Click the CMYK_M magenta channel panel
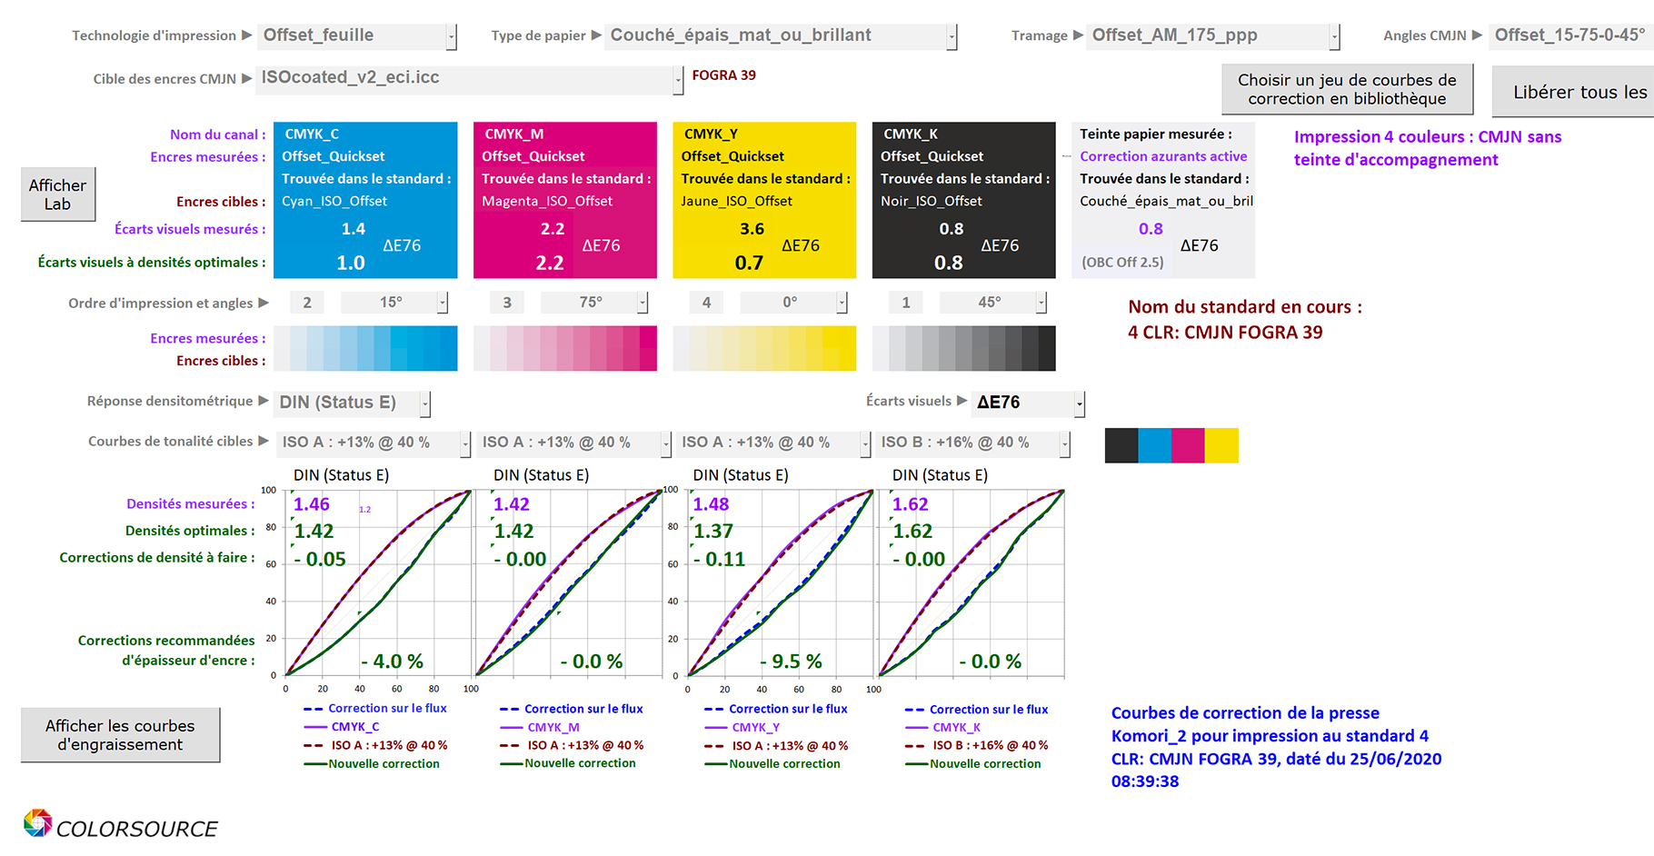1654x856 pixels. [x=565, y=200]
